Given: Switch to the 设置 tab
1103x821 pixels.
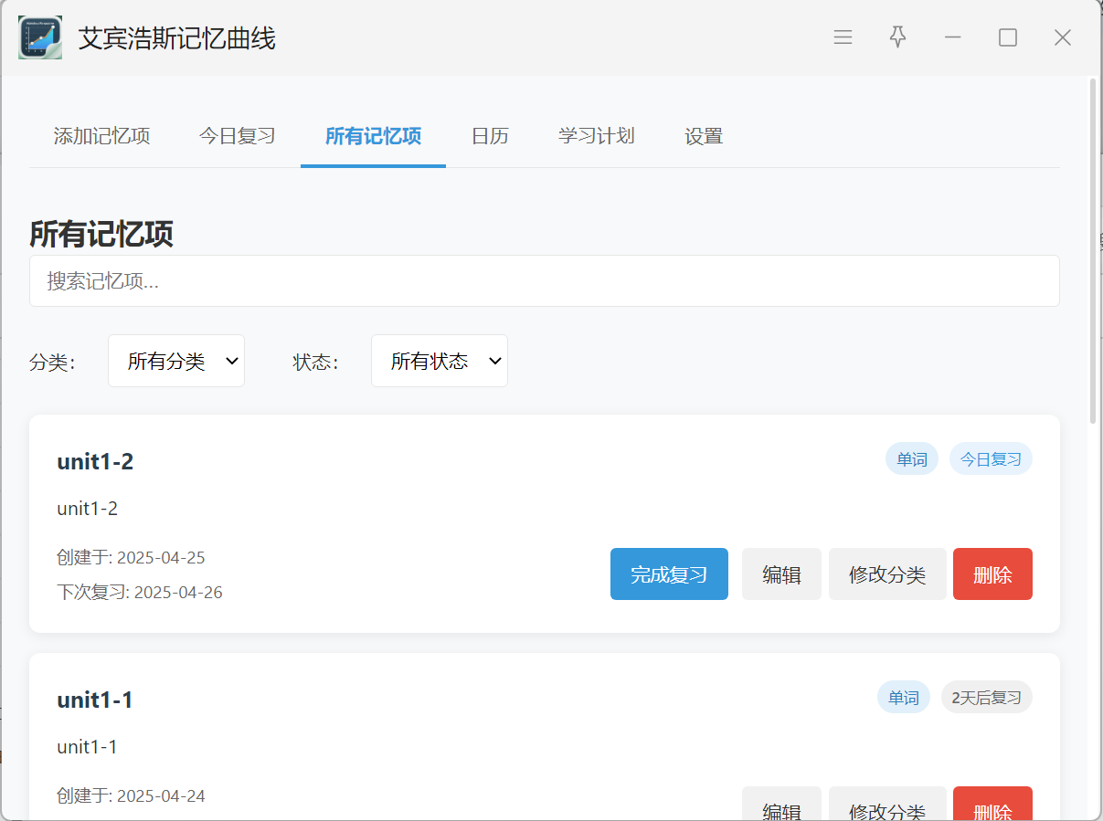Looking at the screenshot, I should 704,136.
